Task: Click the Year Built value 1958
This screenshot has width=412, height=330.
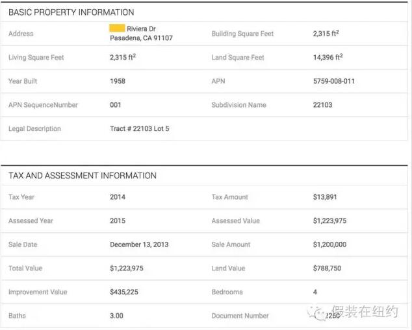Action: tap(118, 81)
